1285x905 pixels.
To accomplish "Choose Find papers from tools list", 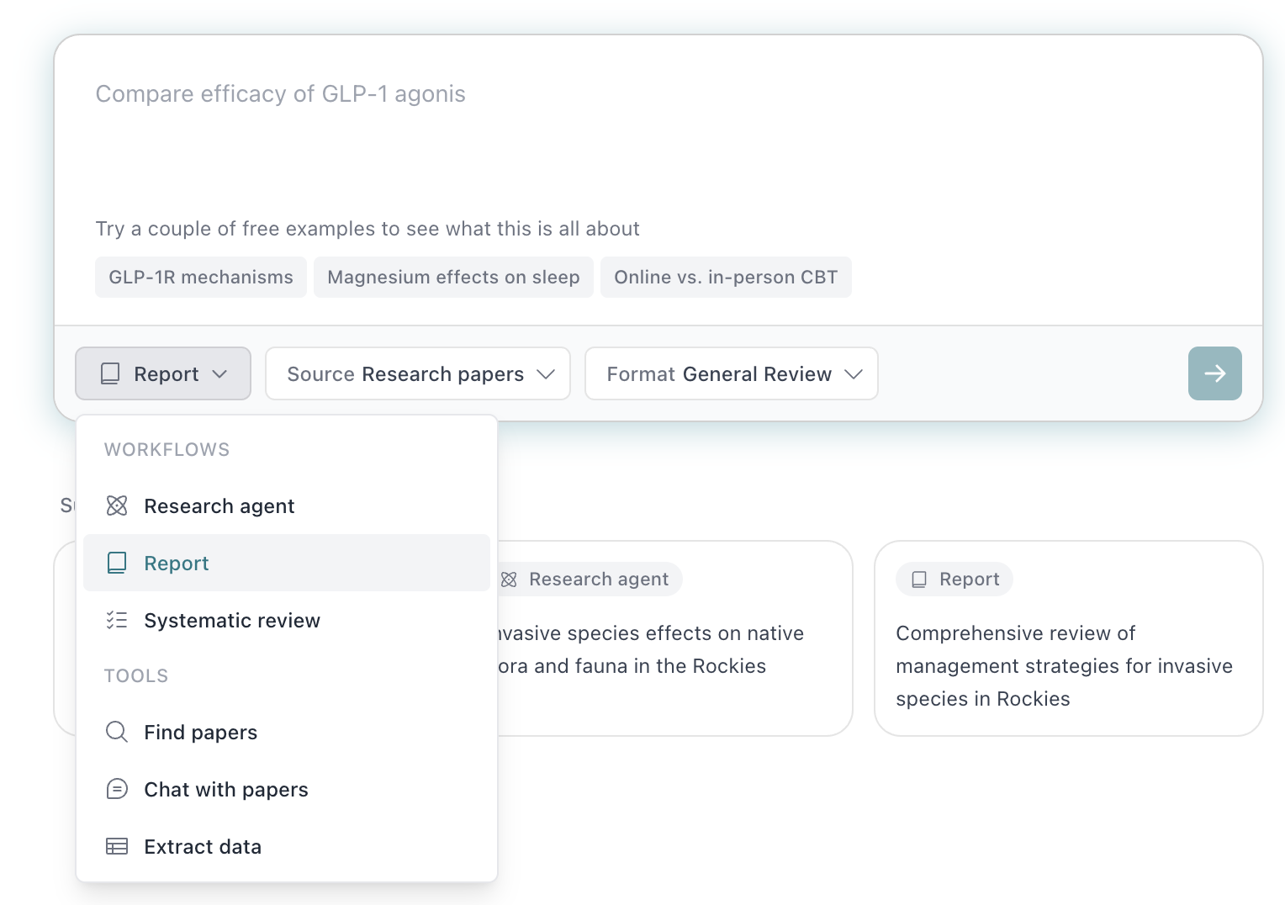I will 201,733.
